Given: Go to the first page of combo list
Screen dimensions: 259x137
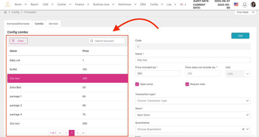Looking at the screenshot, I should 60,133.
